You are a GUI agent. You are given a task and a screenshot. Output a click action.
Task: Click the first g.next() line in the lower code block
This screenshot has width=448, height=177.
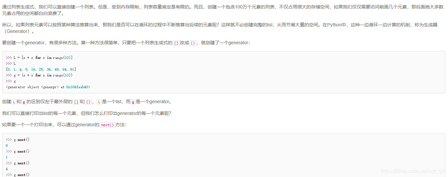[x=18, y=140]
